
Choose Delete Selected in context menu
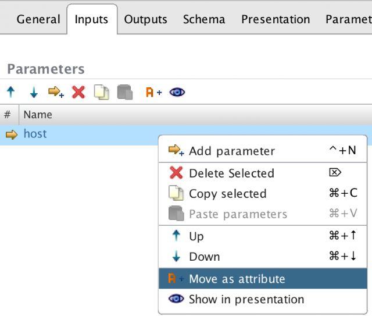(231, 173)
